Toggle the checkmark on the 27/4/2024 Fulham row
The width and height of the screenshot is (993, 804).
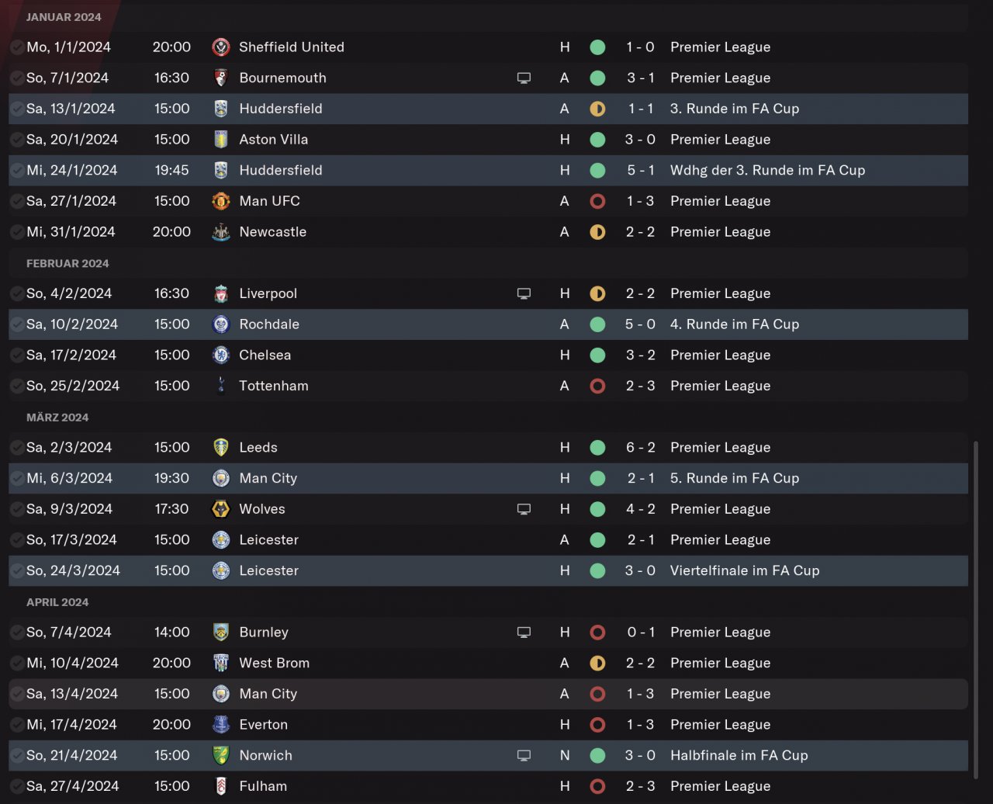(16, 786)
